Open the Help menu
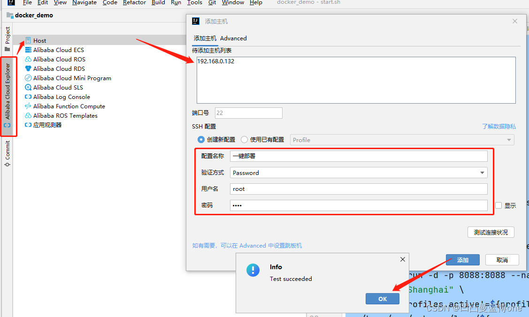 click(256, 2)
